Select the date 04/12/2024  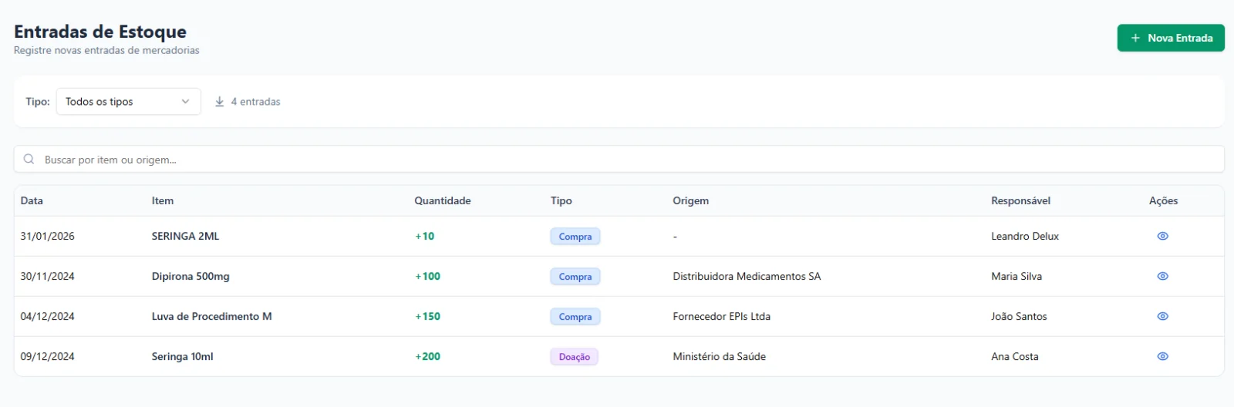point(48,317)
